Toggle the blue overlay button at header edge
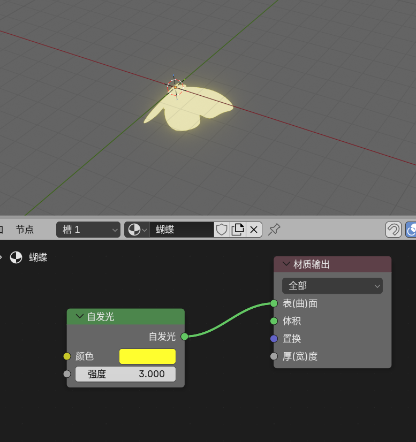The width and height of the screenshot is (416, 442). [411, 230]
